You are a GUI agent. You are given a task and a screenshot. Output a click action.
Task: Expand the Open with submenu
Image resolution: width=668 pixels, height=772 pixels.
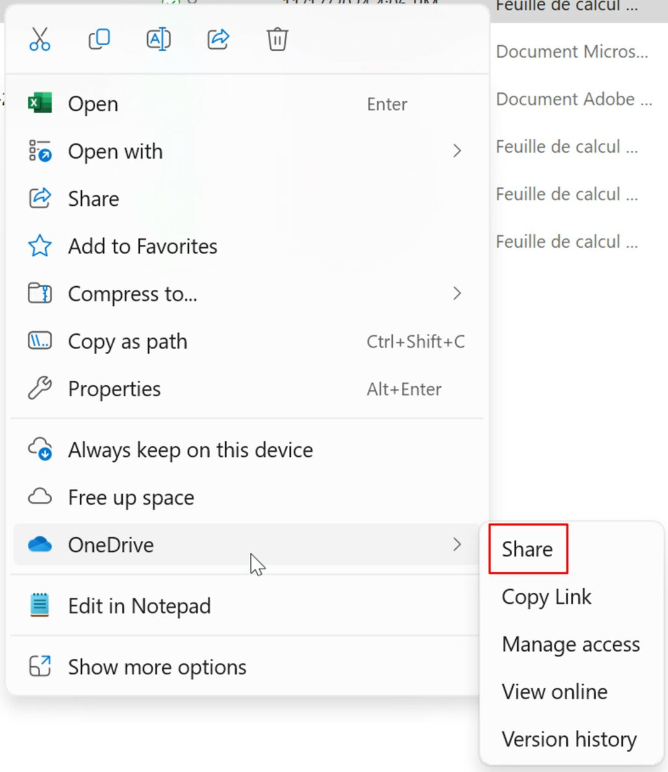457,151
